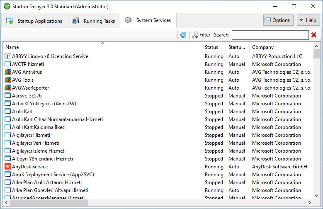Select the System Services tab
The image size is (323, 209).
[148, 20]
